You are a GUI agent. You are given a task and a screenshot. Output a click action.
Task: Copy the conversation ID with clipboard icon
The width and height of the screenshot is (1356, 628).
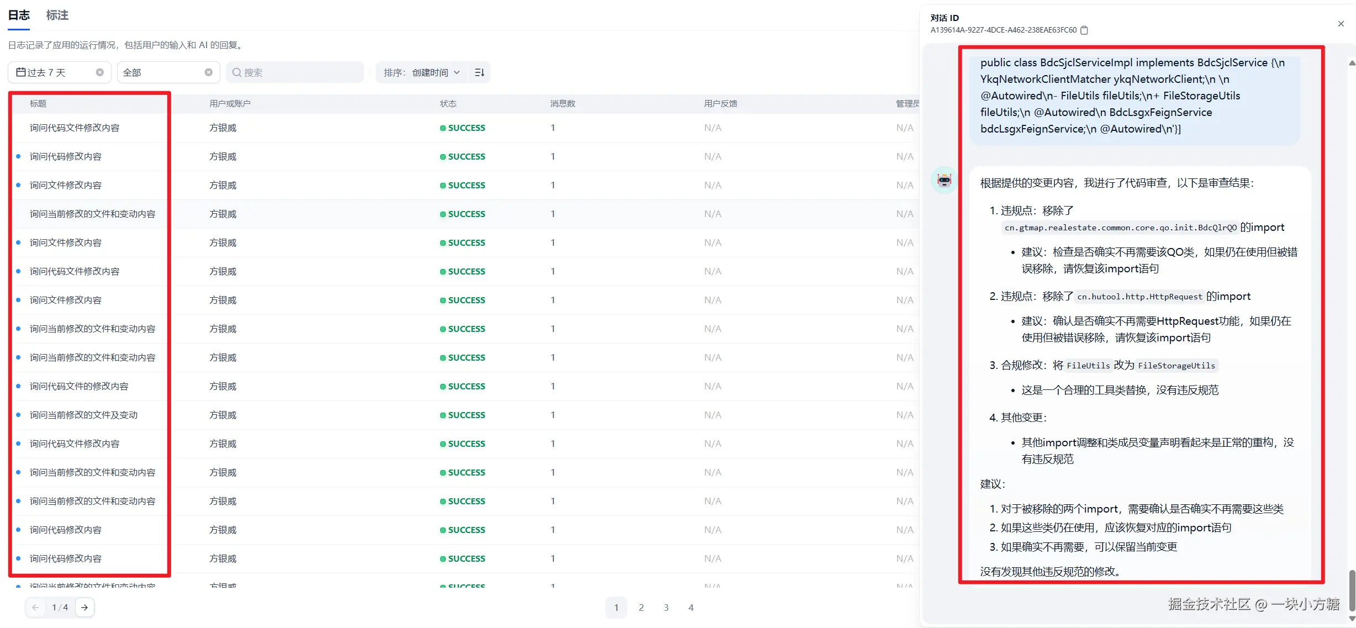point(1084,30)
